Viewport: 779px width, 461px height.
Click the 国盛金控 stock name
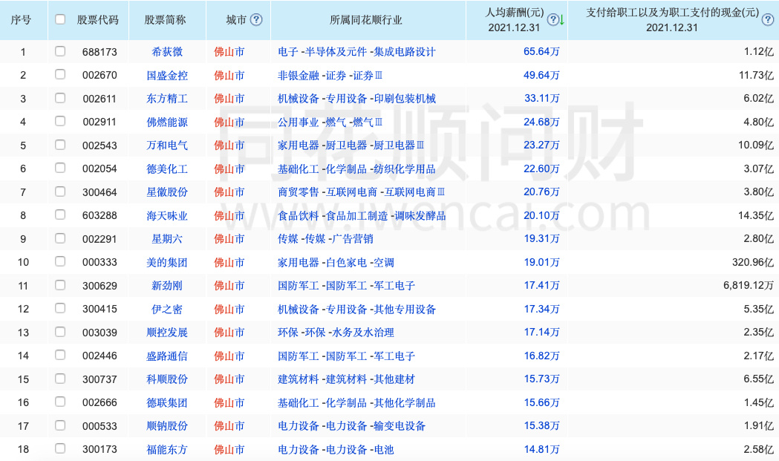tap(168, 75)
